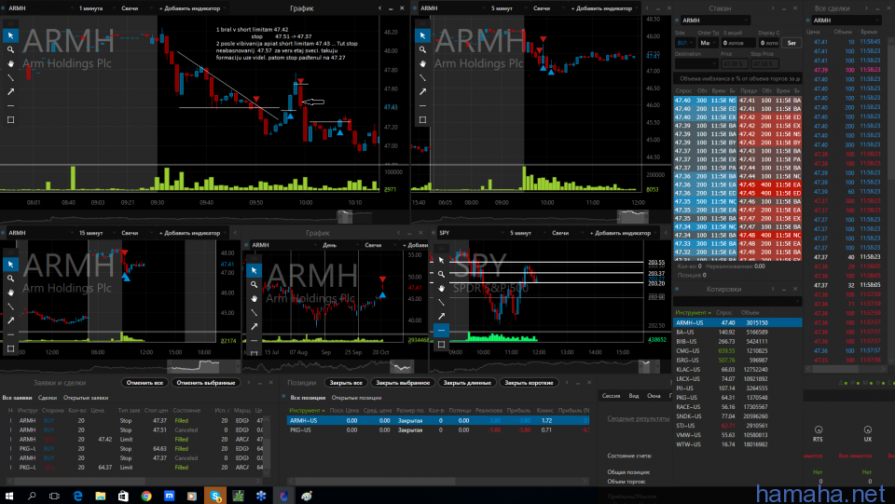The image size is (895, 504).
Task: Open the Side BUY dropdown in Стакан
Action: point(685,43)
